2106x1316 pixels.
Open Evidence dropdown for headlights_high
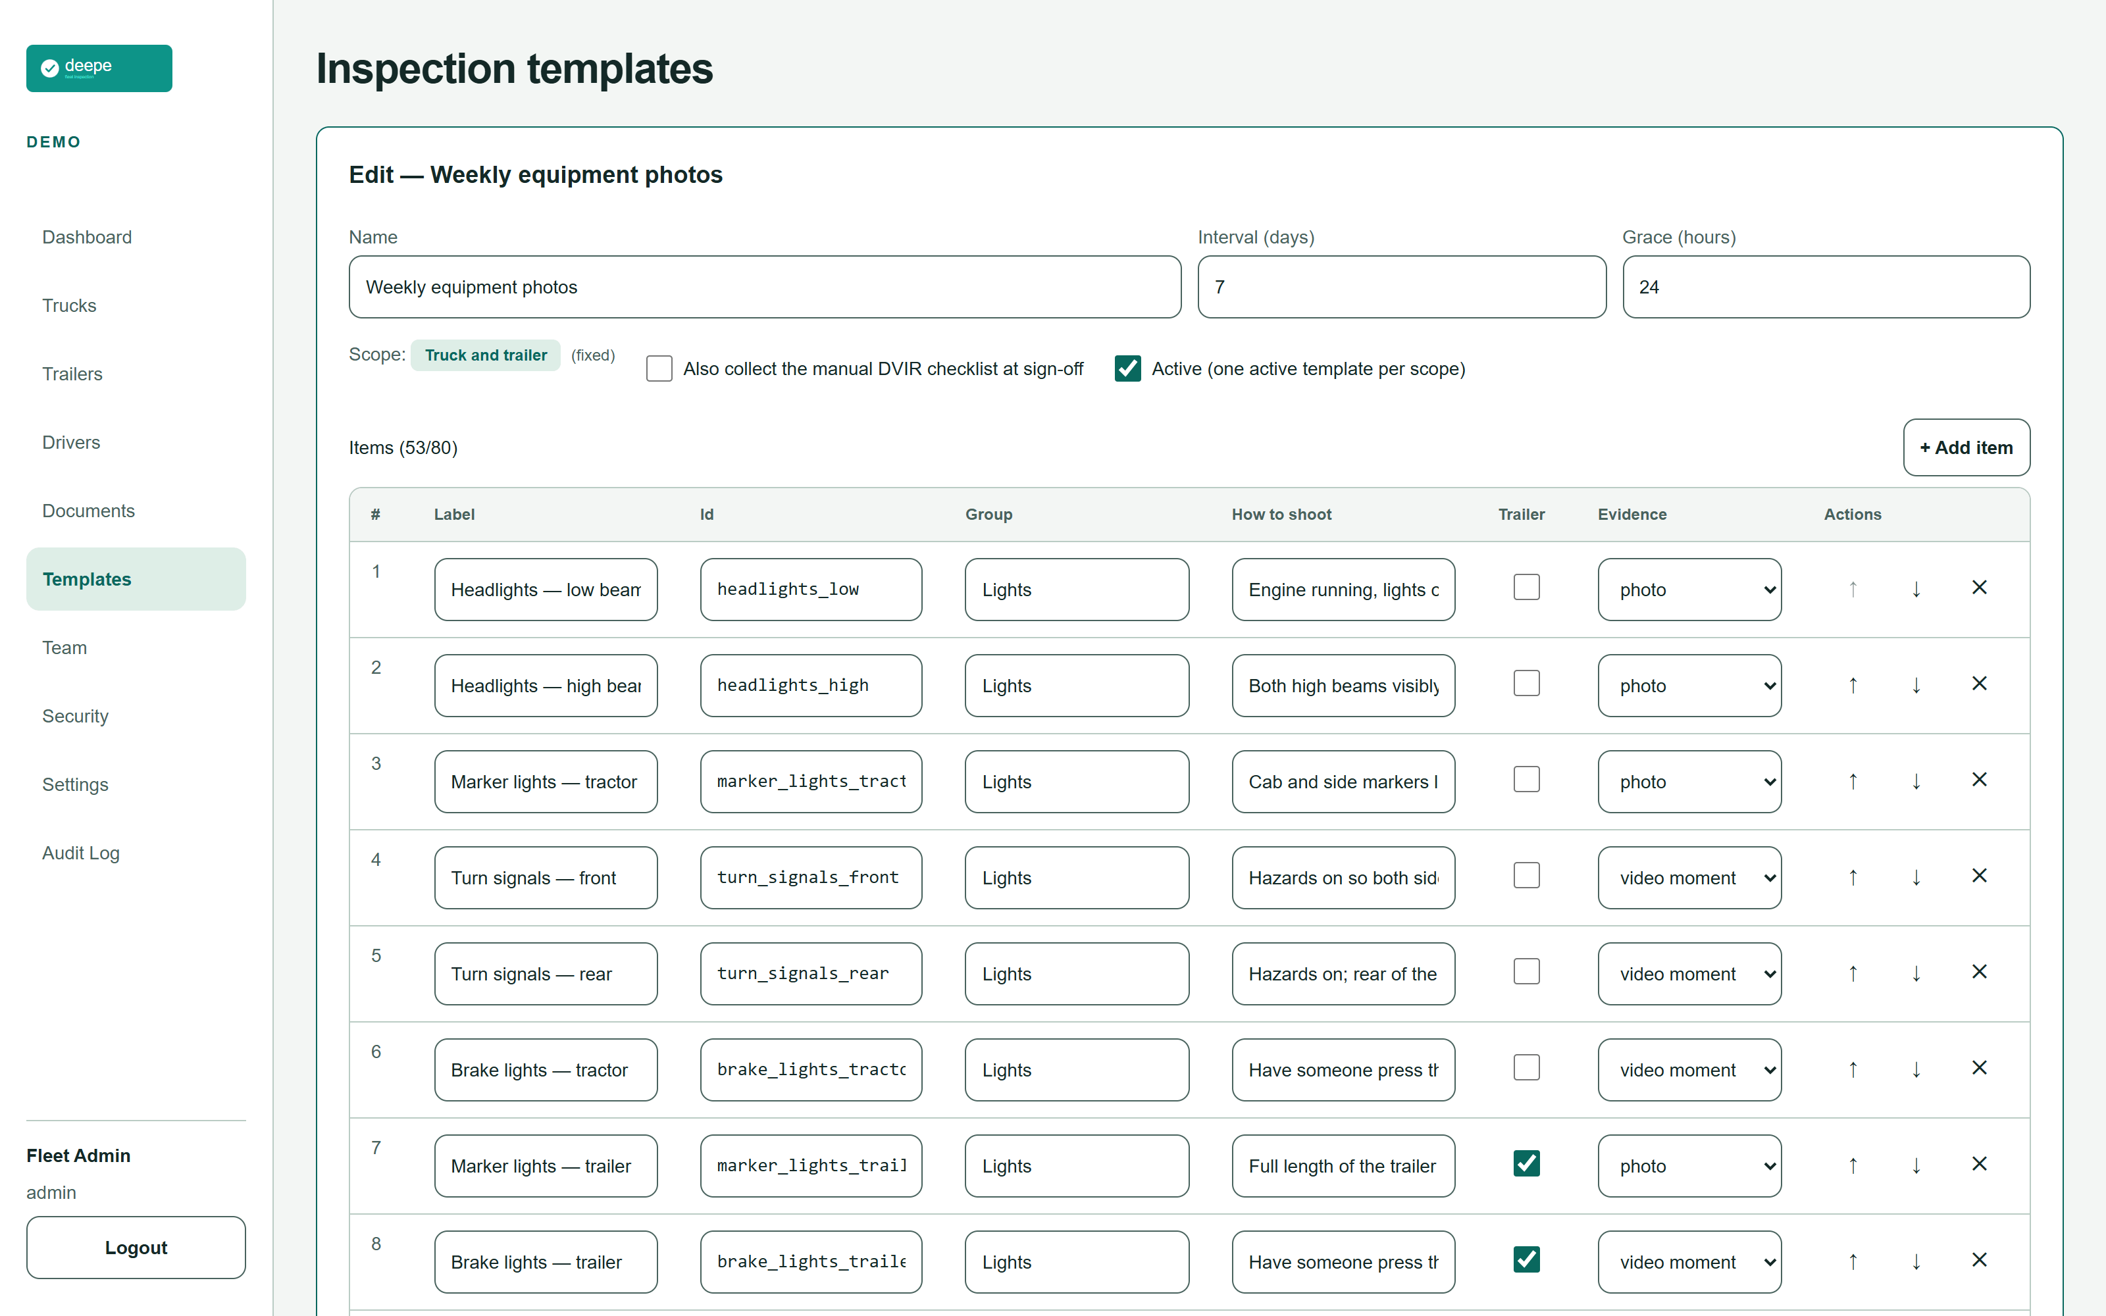pos(1689,686)
